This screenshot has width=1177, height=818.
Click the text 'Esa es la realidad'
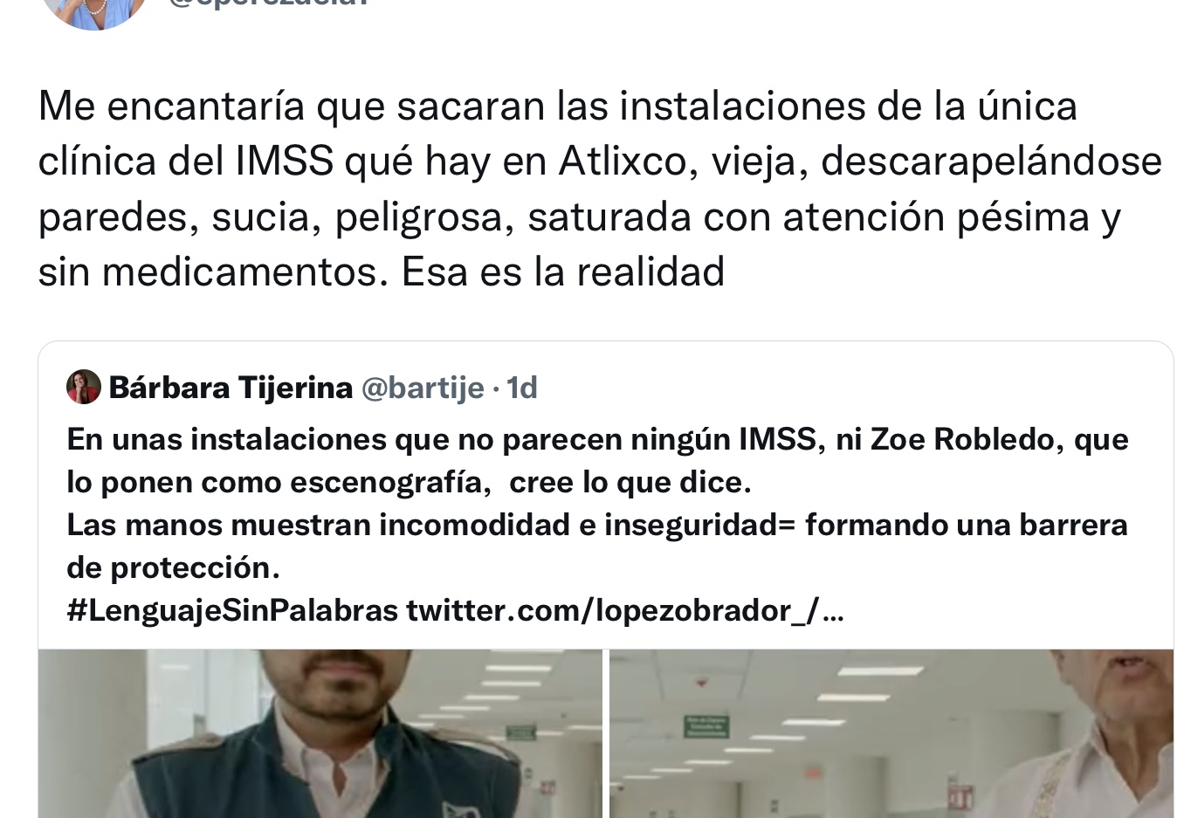(563, 272)
